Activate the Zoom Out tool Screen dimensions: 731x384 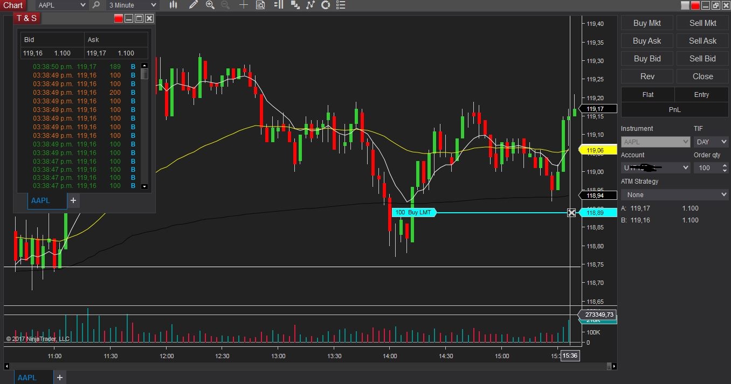(225, 5)
